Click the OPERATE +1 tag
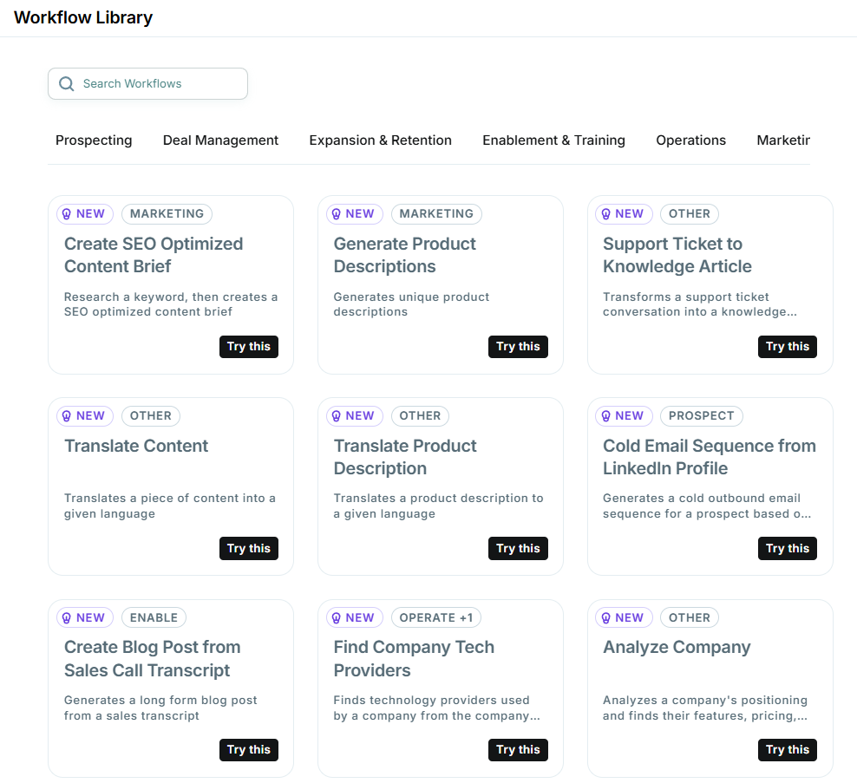 click(x=436, y=617)
